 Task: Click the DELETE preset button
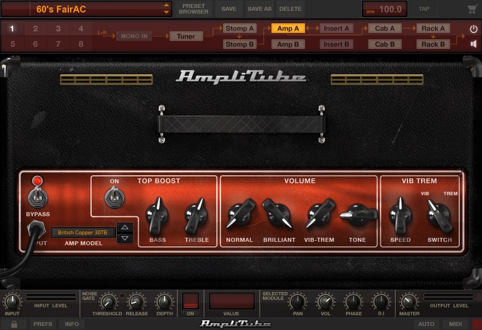click(290, 9)
